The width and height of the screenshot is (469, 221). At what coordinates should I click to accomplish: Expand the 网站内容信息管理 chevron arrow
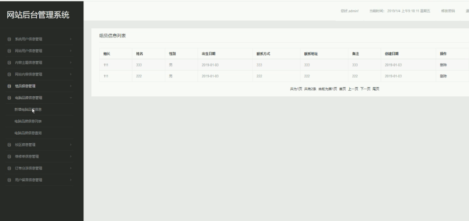(71, 74)
